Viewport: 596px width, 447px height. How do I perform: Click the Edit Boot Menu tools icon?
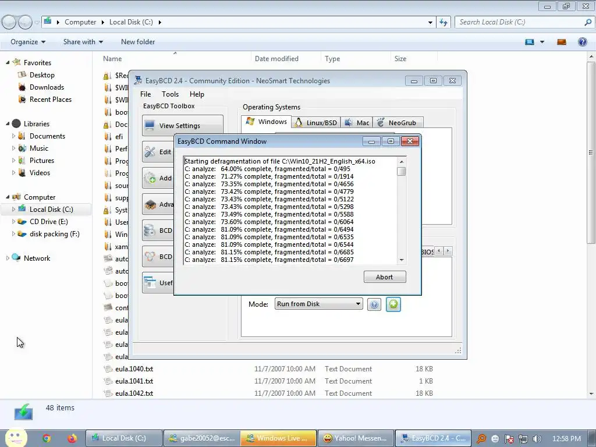[x=150, y=152]
